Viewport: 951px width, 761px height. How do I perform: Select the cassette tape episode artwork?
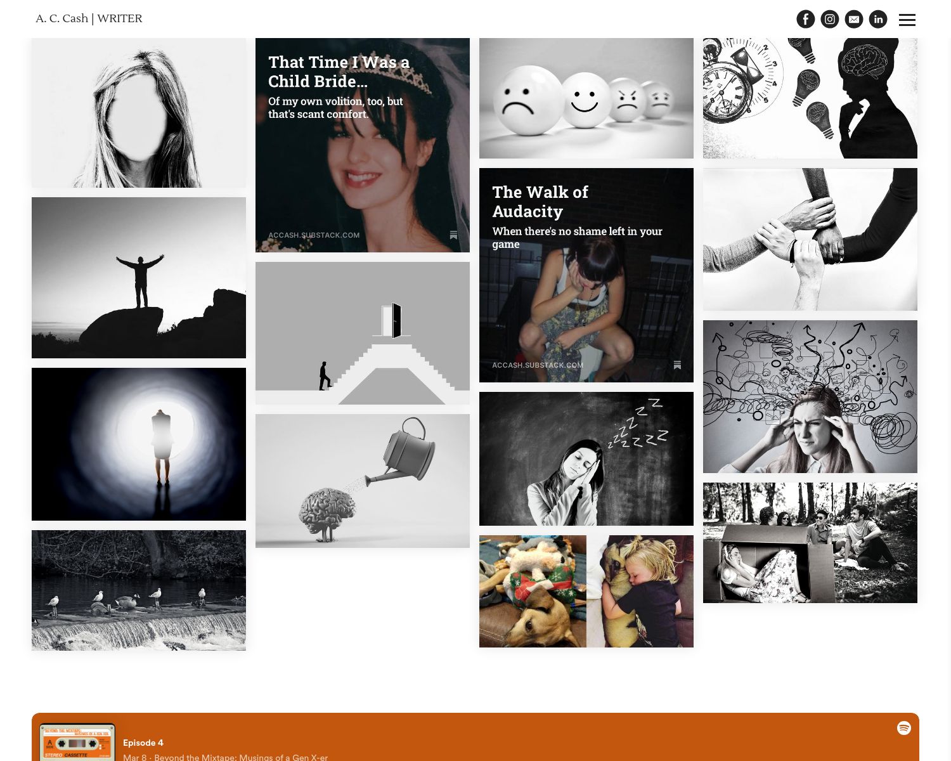(77, 743)
